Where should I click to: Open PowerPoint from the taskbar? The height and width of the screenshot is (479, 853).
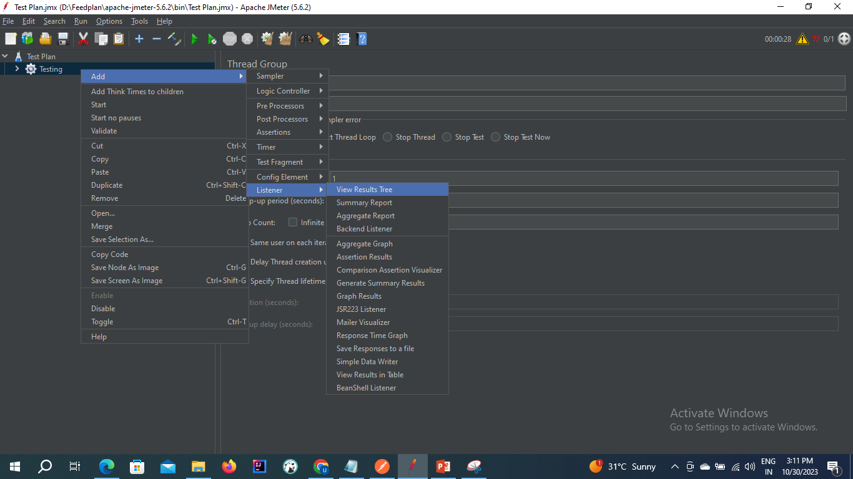point(443,467)
